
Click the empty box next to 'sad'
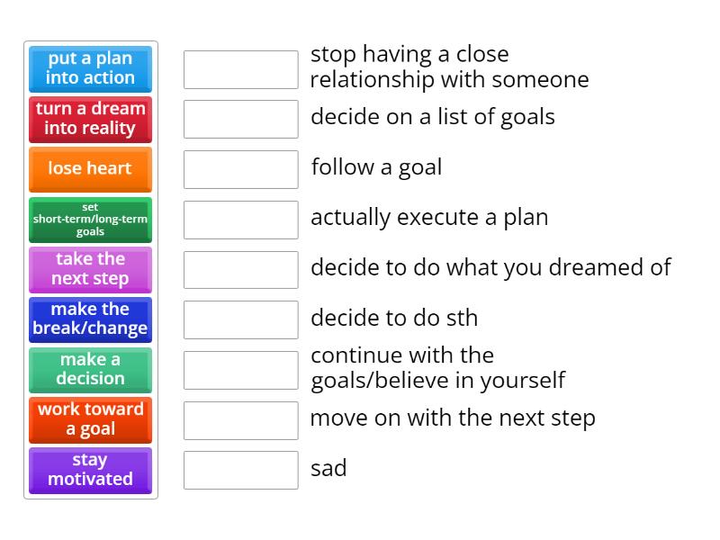click(x=240, y=470)
